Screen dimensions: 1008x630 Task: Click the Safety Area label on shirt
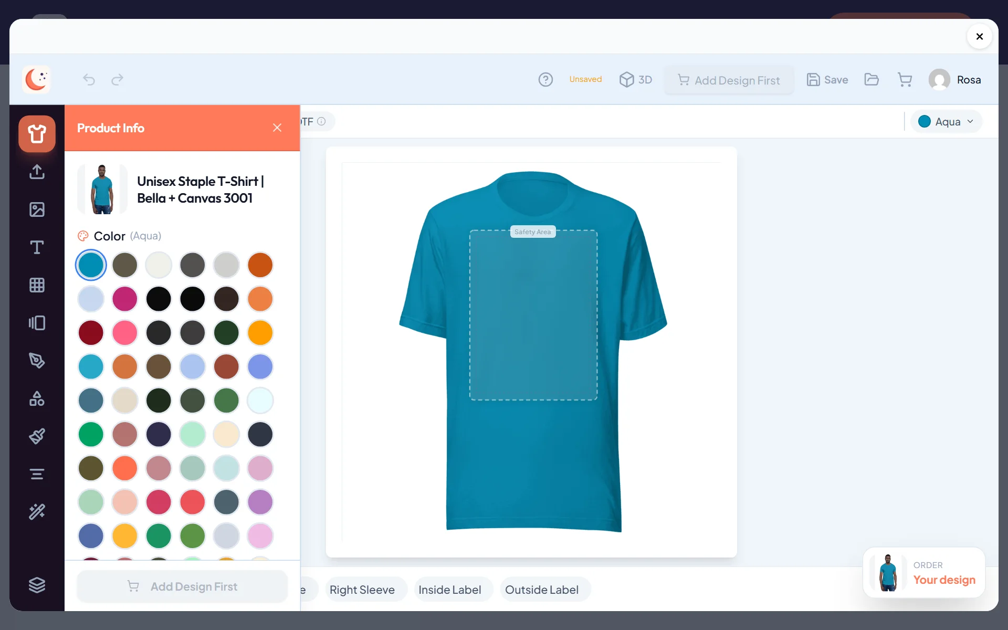pyautogui.click(x=533, y=232)
